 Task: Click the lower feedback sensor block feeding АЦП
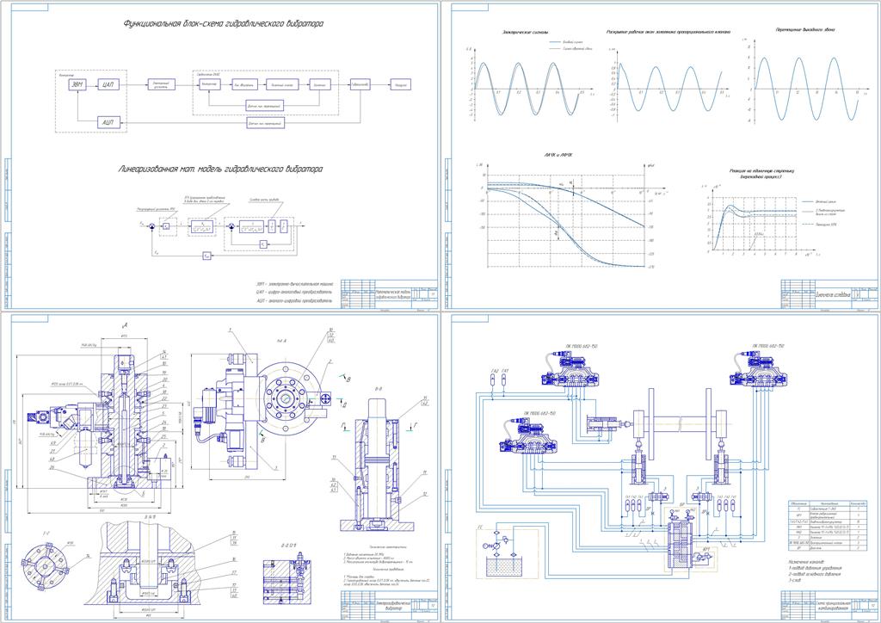[265, 122]
